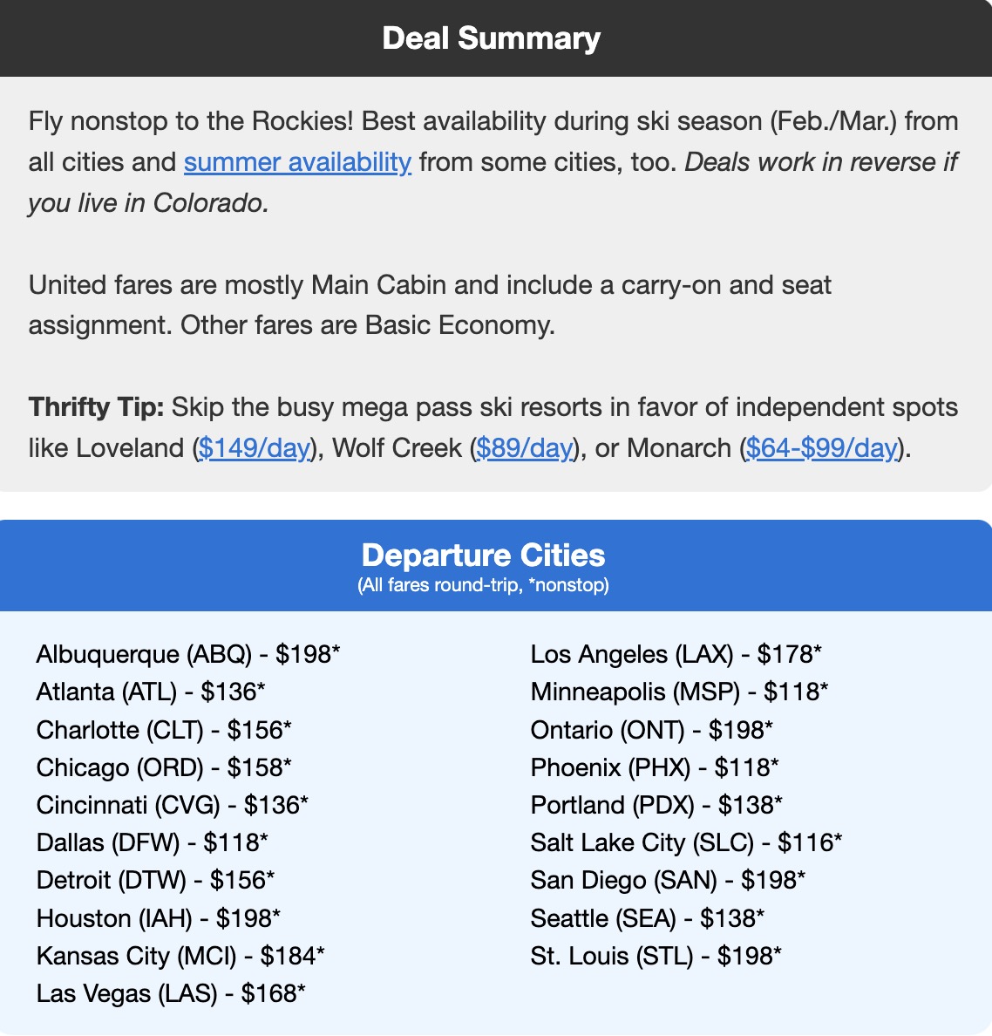992x1036 pixels.
Task: Select the Las Vegas (LAS) $168 fare
Action: (x=171, y=993)
